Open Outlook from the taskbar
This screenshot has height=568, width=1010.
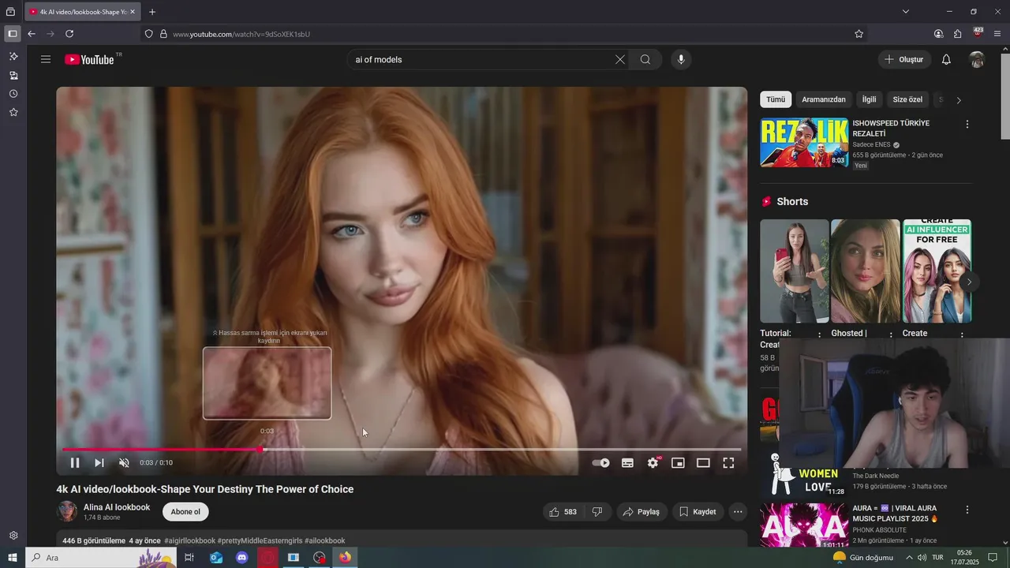click(216, 558)
